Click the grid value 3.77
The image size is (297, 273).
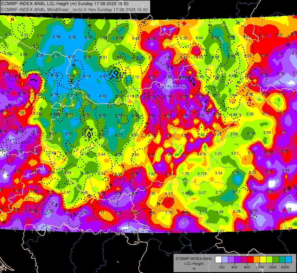point(56,56)
